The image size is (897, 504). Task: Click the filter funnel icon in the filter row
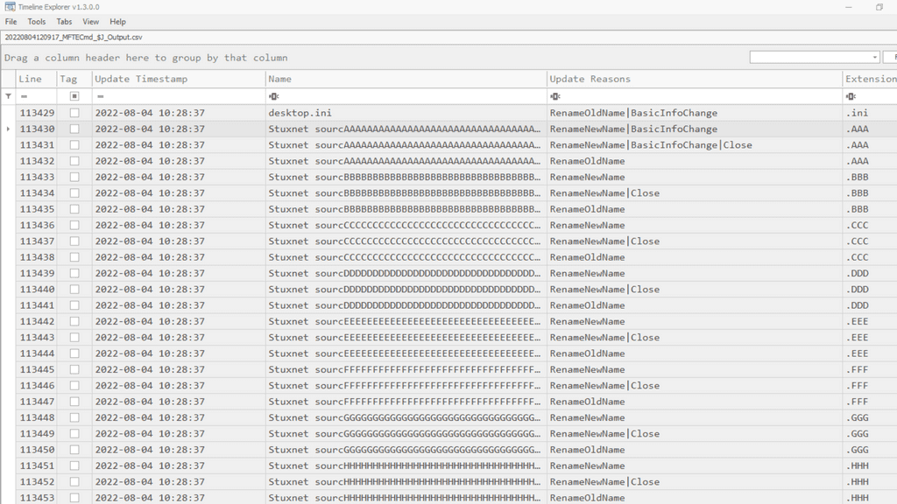click(8, 96)
